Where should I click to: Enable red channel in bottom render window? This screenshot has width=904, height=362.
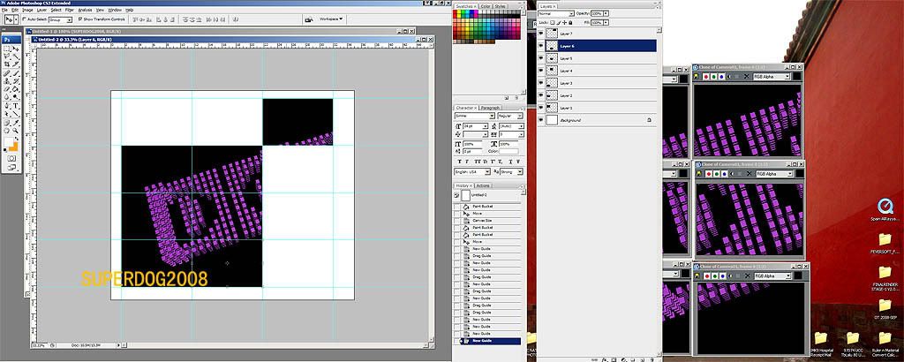point(705,276)
